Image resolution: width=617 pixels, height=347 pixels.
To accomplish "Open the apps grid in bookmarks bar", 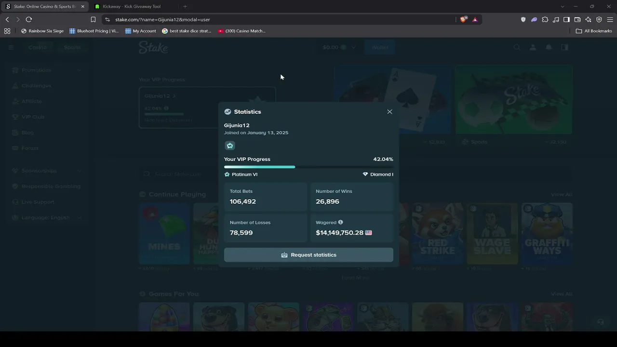I will point(7,31).
